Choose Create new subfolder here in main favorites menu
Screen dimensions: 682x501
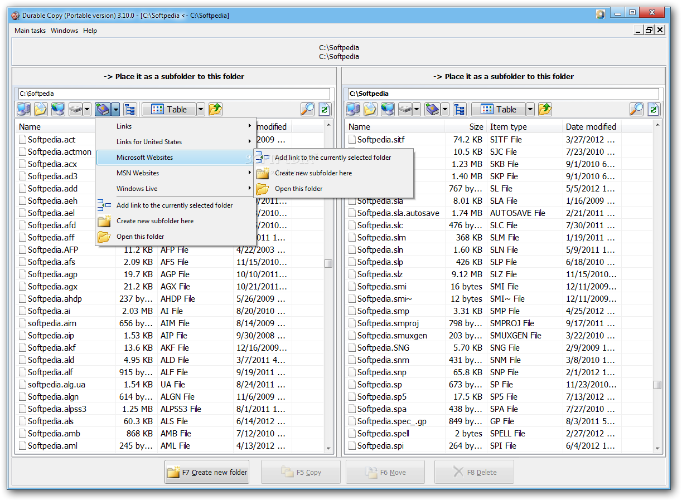(x=175, y=221)
